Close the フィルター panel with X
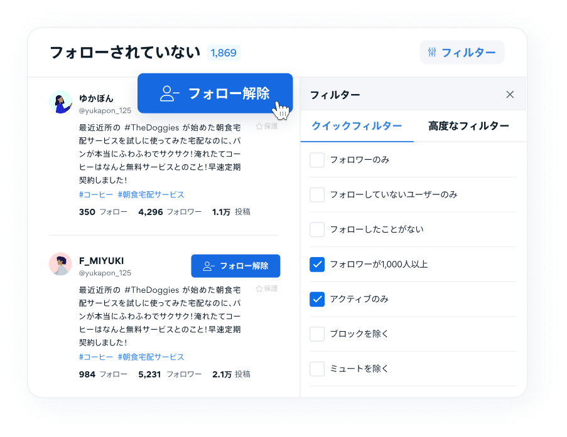Image resolution: width=567 pixels, height=437 pixels. click(x=510, y=95)
